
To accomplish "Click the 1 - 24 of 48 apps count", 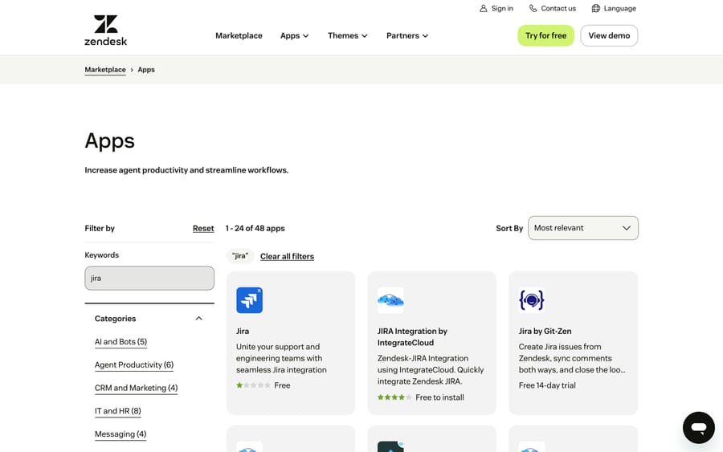I will (255, 228).
